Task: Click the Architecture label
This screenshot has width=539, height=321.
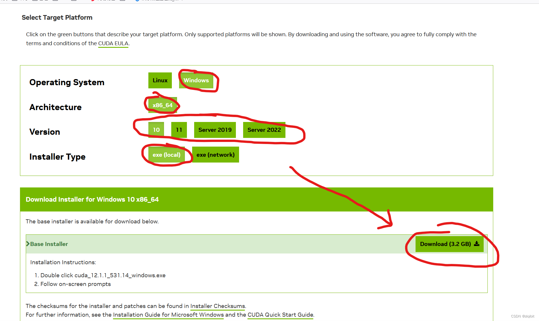Action: [x=56, y=107]
